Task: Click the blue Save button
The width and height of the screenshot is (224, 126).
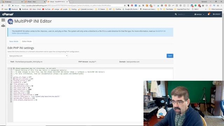Action: [x=170, y=56]
